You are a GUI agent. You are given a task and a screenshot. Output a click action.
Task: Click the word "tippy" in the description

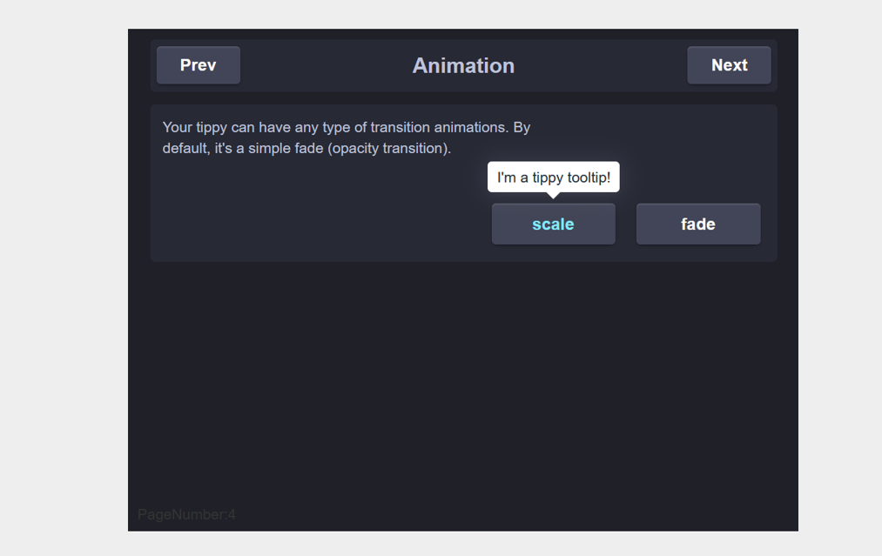click(212, 128)
